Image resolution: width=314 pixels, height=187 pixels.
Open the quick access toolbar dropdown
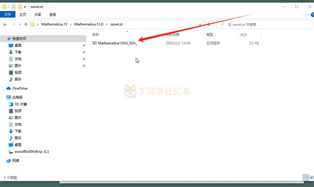[25, 7]
